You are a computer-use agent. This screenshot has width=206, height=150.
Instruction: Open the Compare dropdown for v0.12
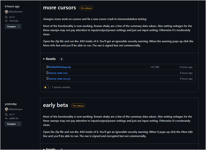(x=13, y=26)
